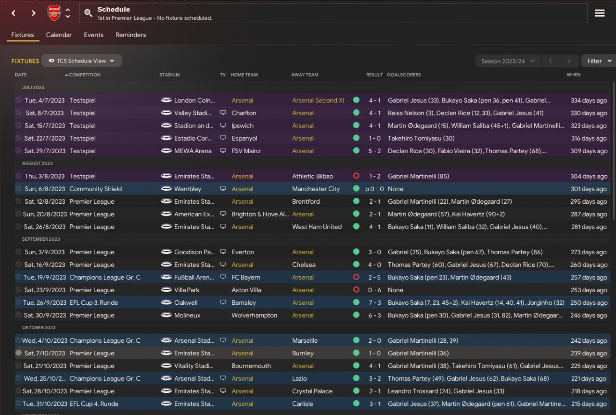This screenshot has width=616, height=415.
Task: Open the FC Bayern team link
Action: (x=246, y=277)
